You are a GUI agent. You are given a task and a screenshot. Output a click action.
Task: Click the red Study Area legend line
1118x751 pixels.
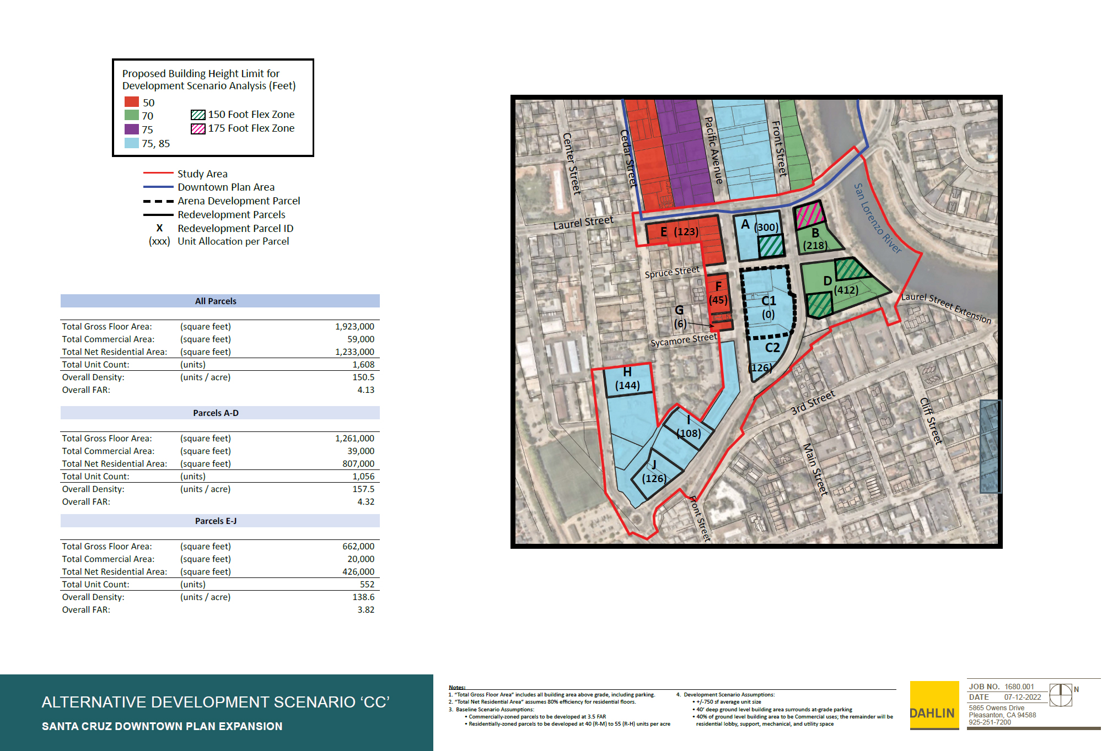point(158,174)
